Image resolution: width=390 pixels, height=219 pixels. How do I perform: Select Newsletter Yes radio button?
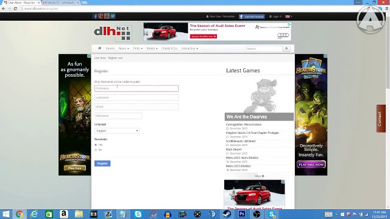tap(96, 145)
